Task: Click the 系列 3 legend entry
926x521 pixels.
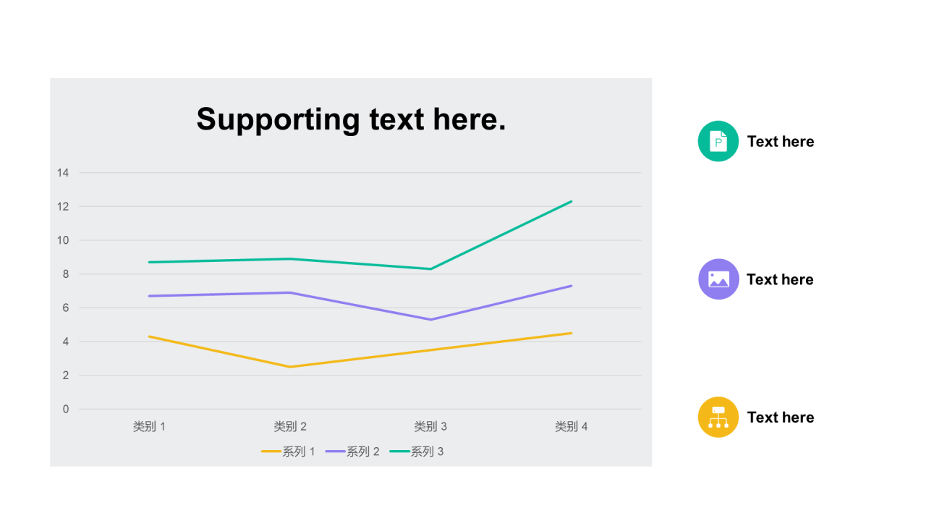Action: tap(417, 452)
